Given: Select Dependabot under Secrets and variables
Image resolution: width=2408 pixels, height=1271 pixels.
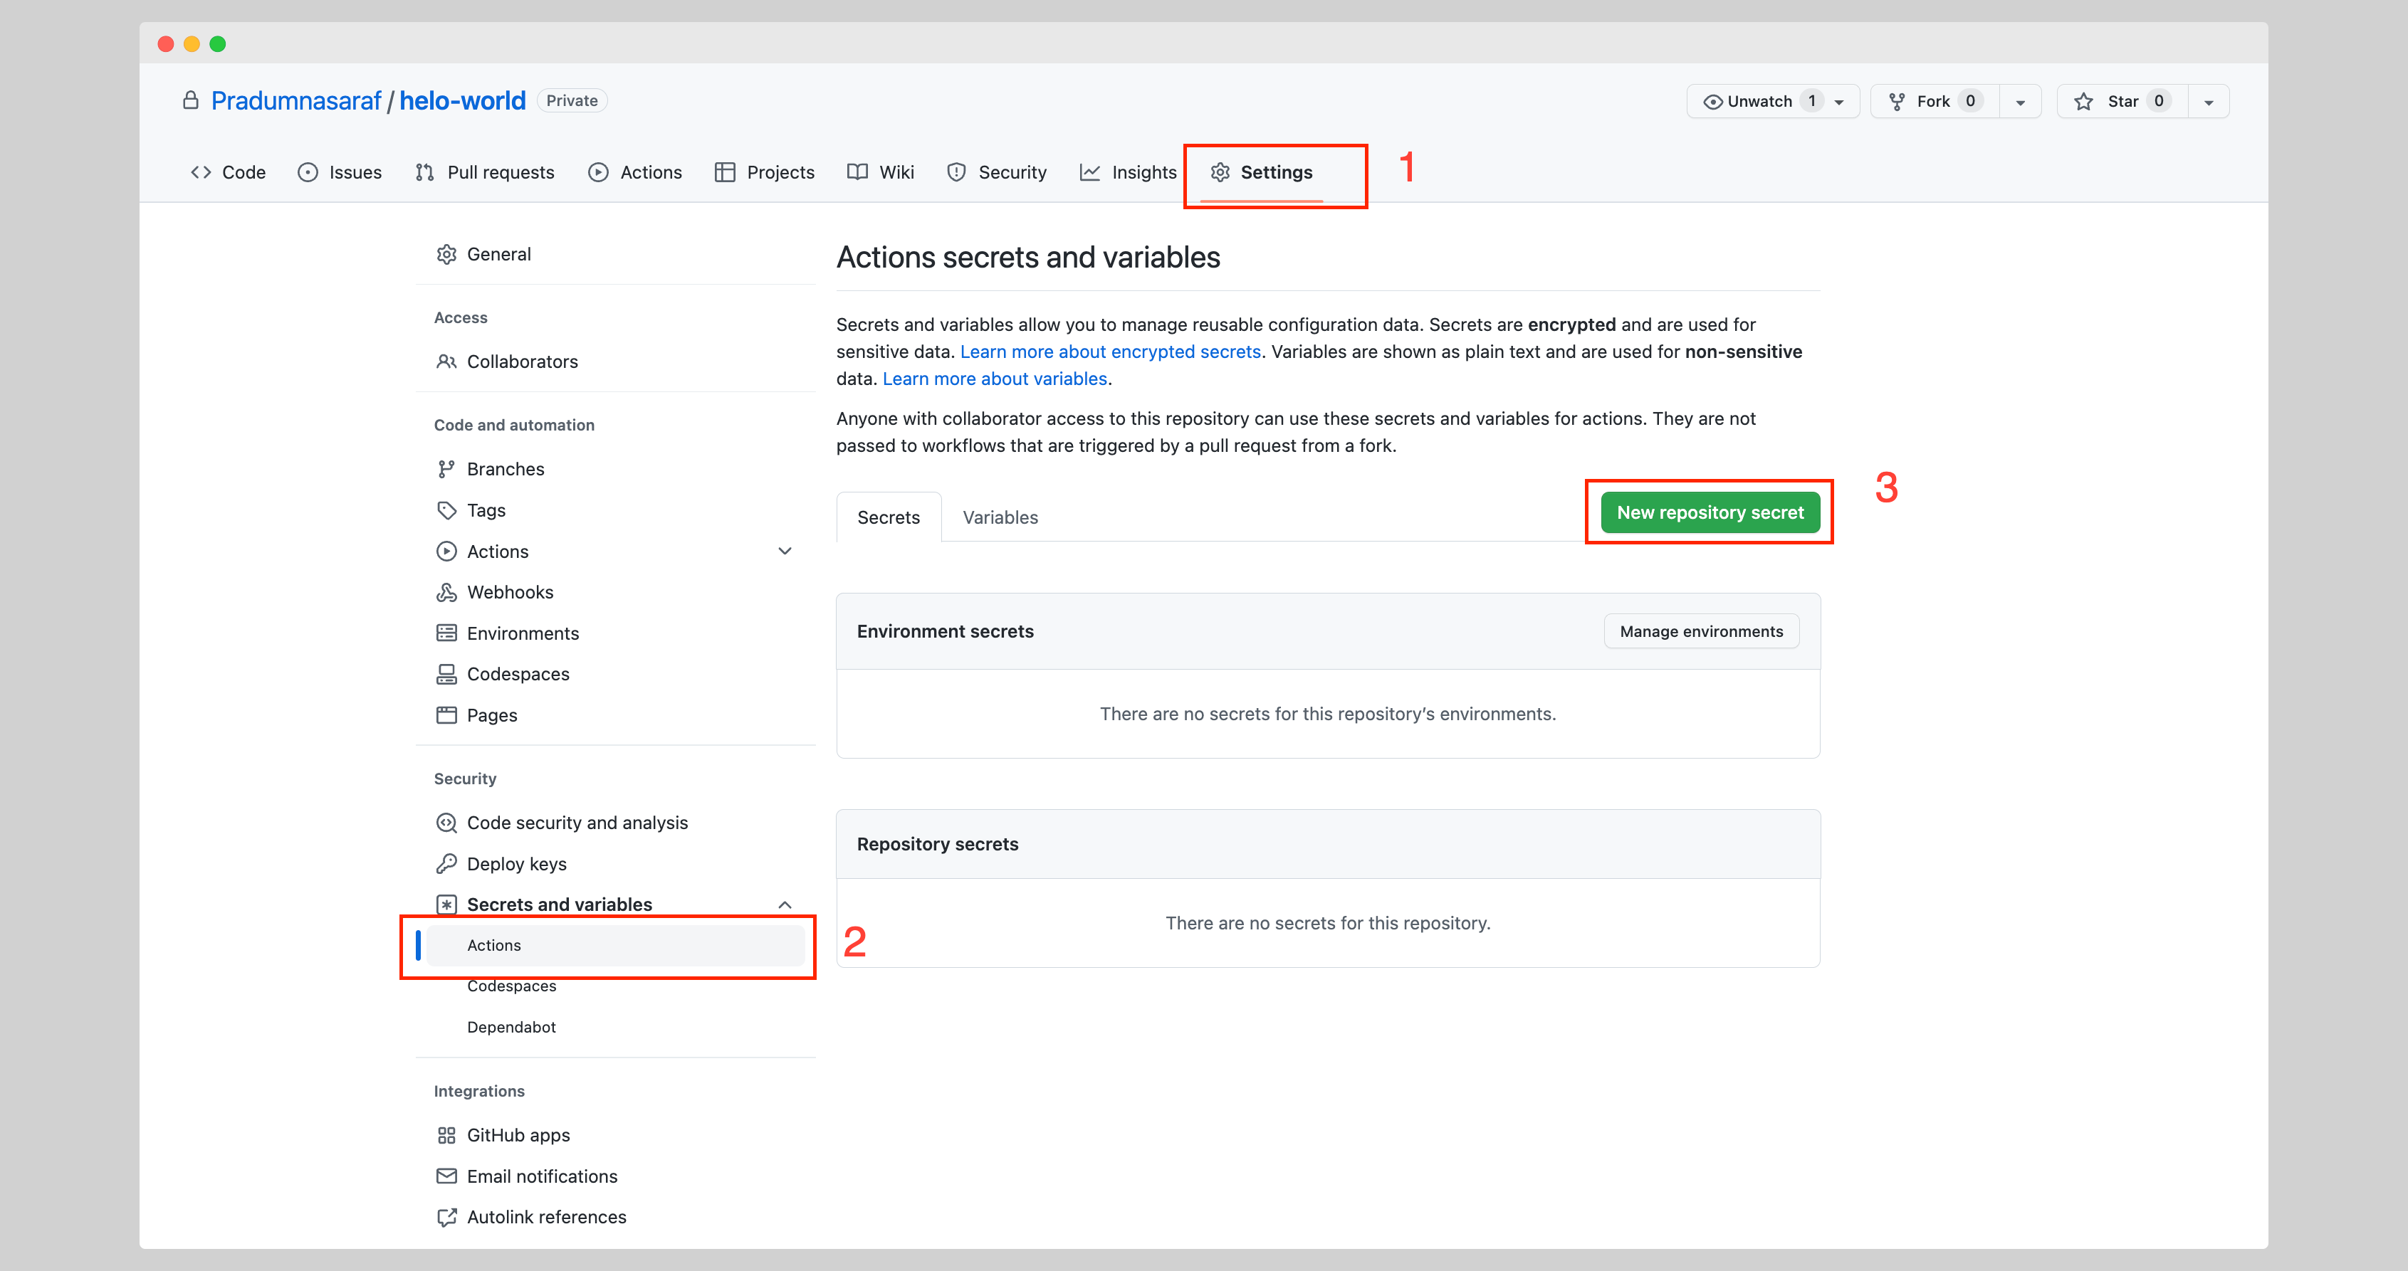Looking at the screenshot, I should [x=511, y=1027].
